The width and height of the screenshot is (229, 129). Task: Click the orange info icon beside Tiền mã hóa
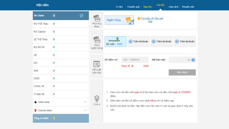[x=139, y=19]
